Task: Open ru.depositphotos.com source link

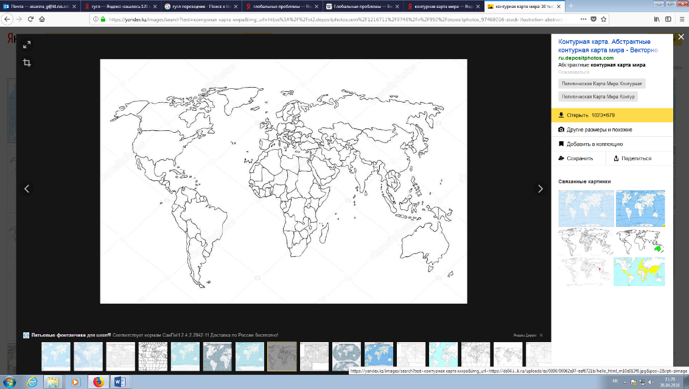Action: [586, 58]
